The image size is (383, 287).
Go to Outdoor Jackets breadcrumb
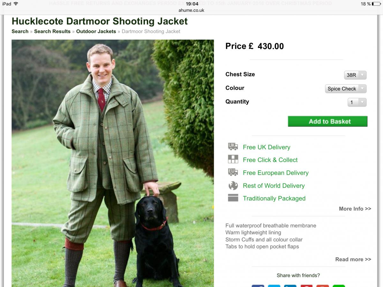pyautogui.click(x=96, y=31)
